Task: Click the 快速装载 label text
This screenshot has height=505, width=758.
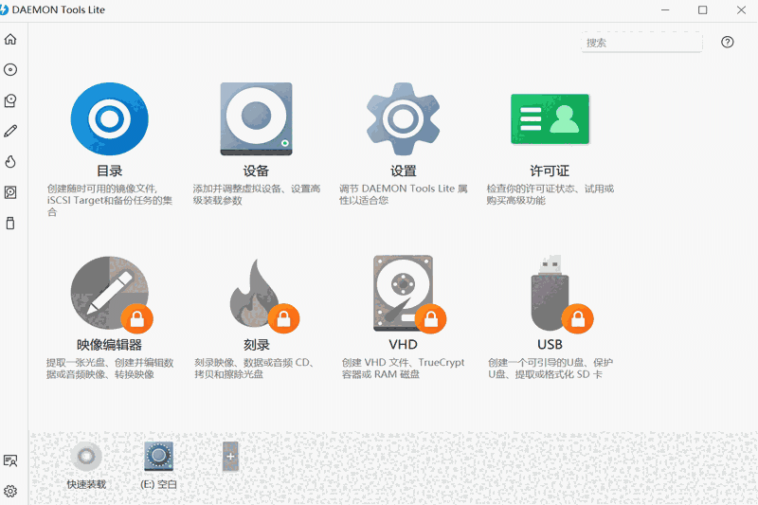Action: coord(86,484)
